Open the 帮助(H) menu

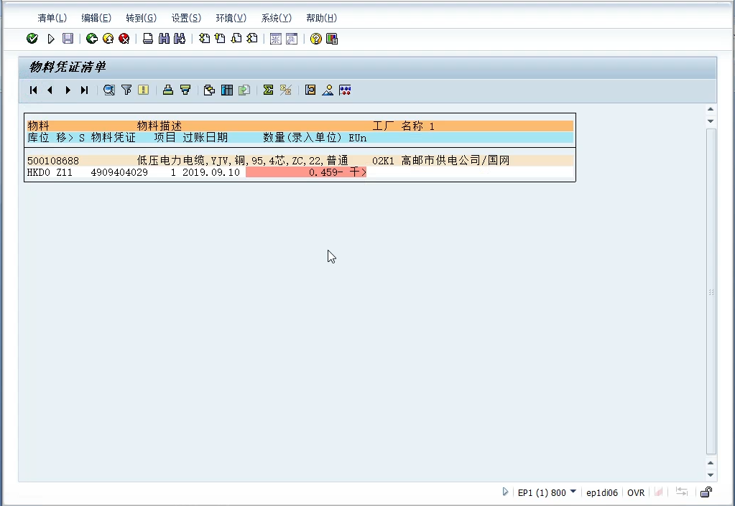click(x=321, y=18)
